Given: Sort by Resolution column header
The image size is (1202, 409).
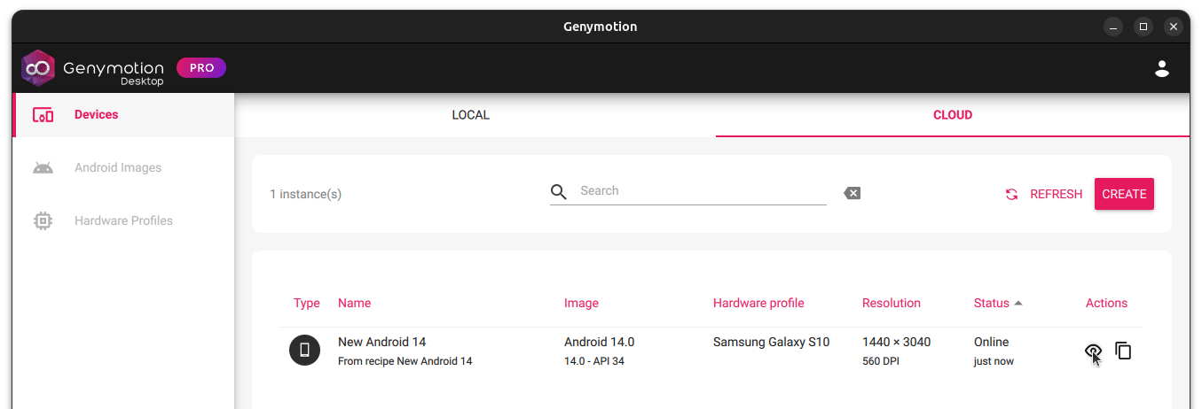Looking at the screenshot, I should [891, 303].
